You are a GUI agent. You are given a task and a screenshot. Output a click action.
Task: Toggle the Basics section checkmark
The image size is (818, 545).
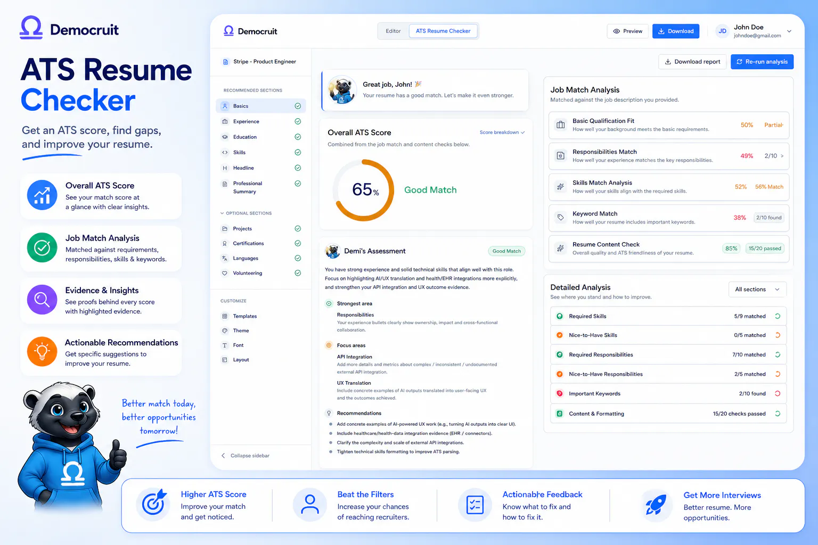(298, 106)
